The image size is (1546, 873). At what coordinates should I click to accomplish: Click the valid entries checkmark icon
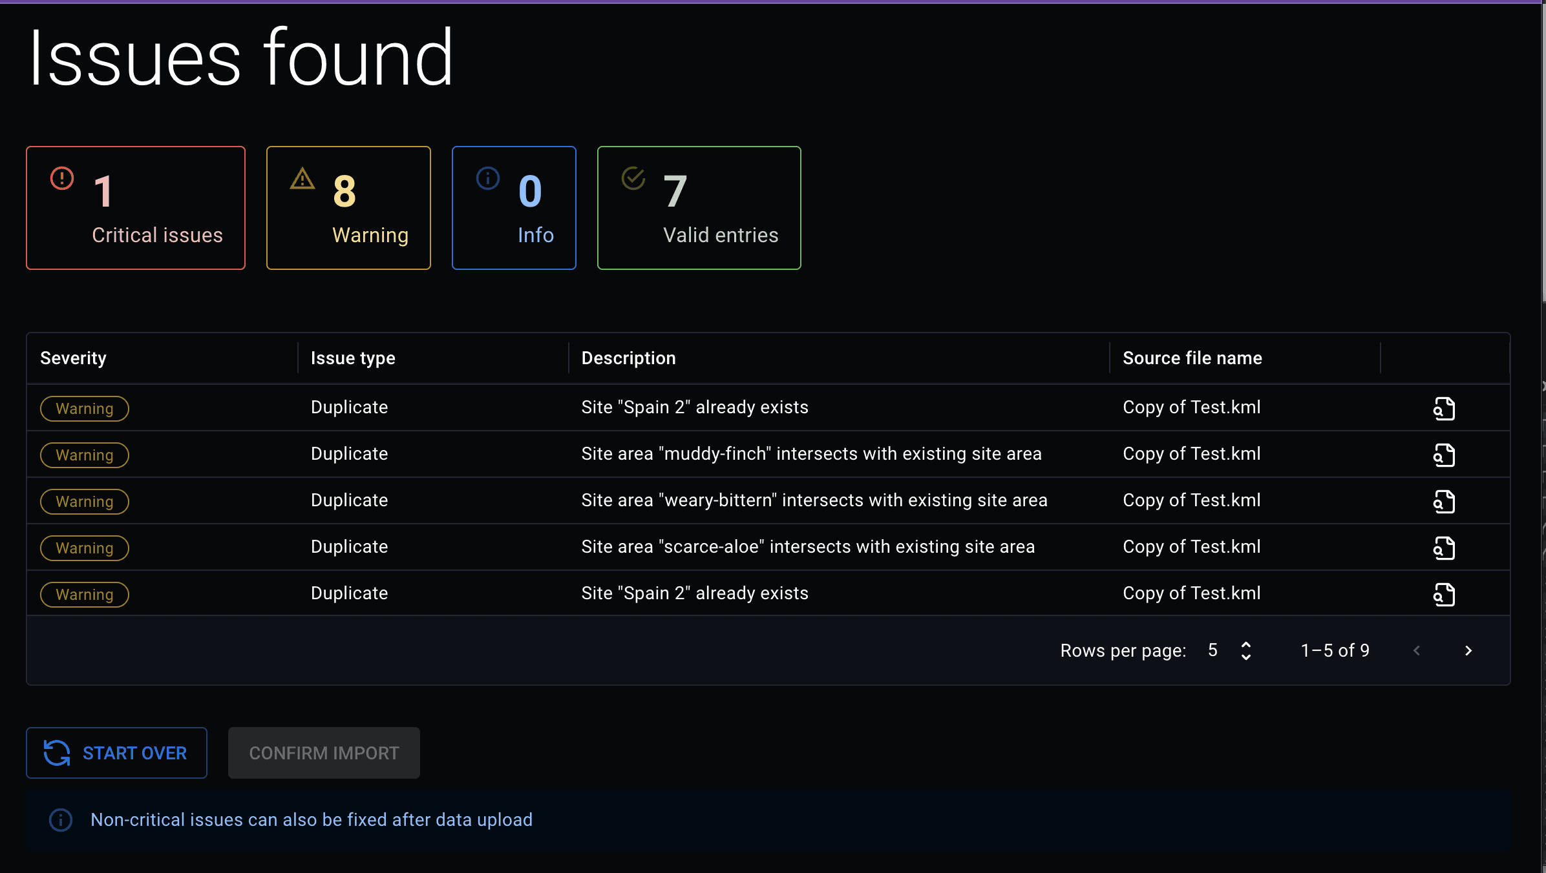tap(633, 178)
